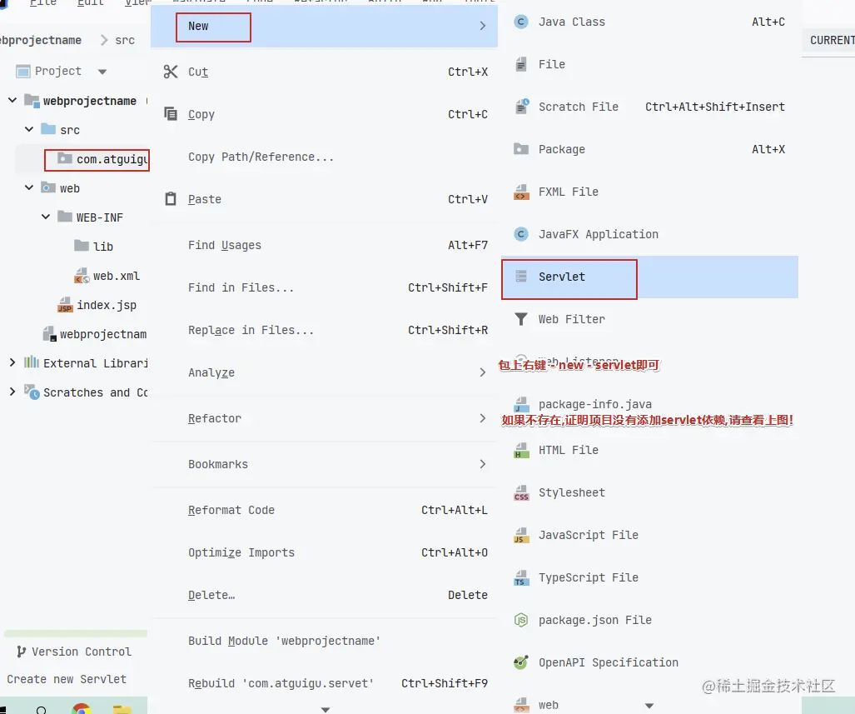Click the HTML File icon
Image resolution: width=855 pixels, height=714 pixels.
(x=521, y=450)
